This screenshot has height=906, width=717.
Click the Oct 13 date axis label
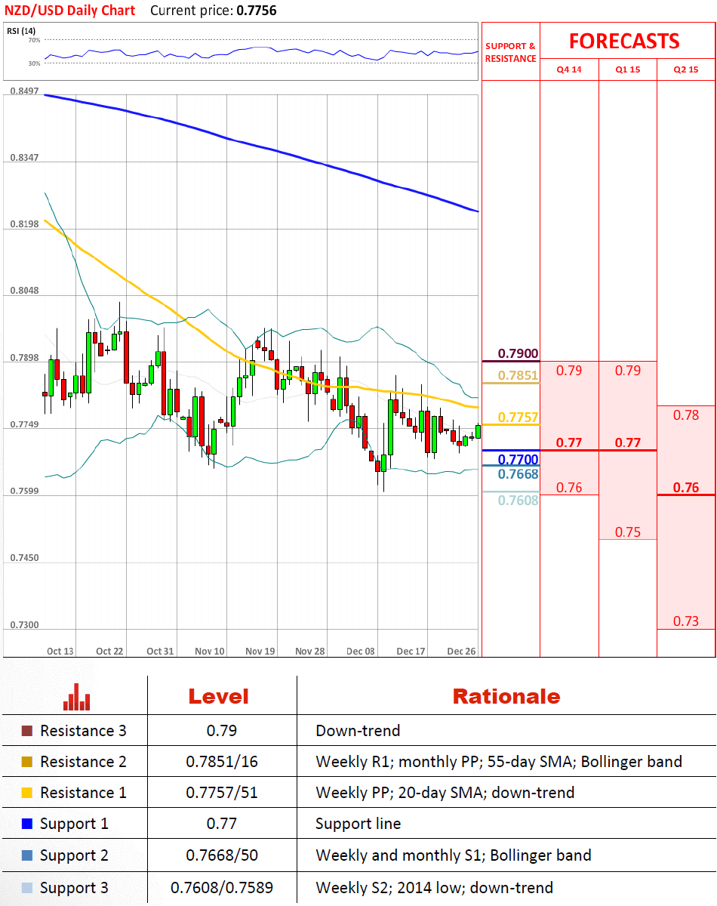coord(60,651)
